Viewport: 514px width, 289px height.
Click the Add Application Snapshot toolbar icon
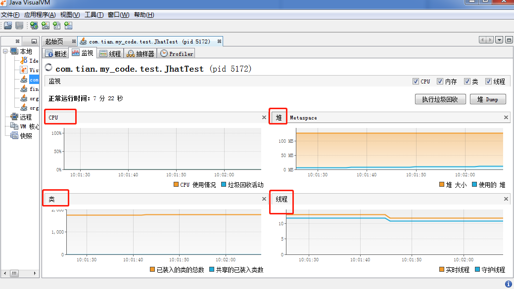point(68,26)
